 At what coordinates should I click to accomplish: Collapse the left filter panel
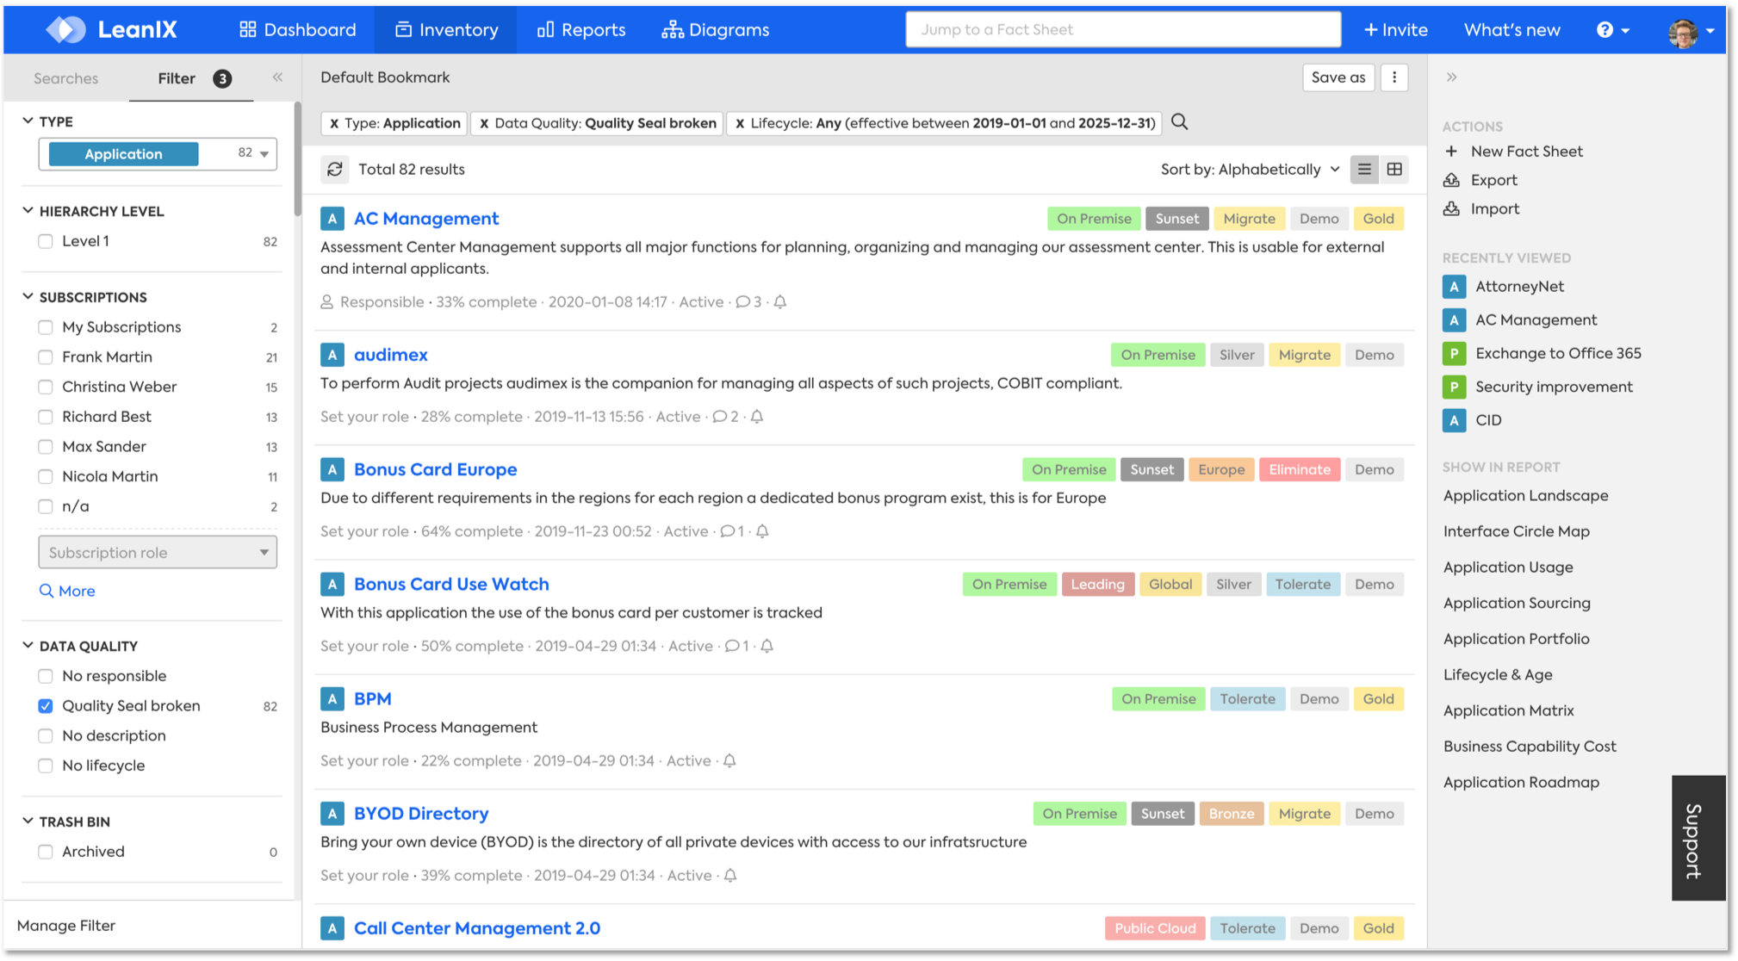click(x=277, y=77)
